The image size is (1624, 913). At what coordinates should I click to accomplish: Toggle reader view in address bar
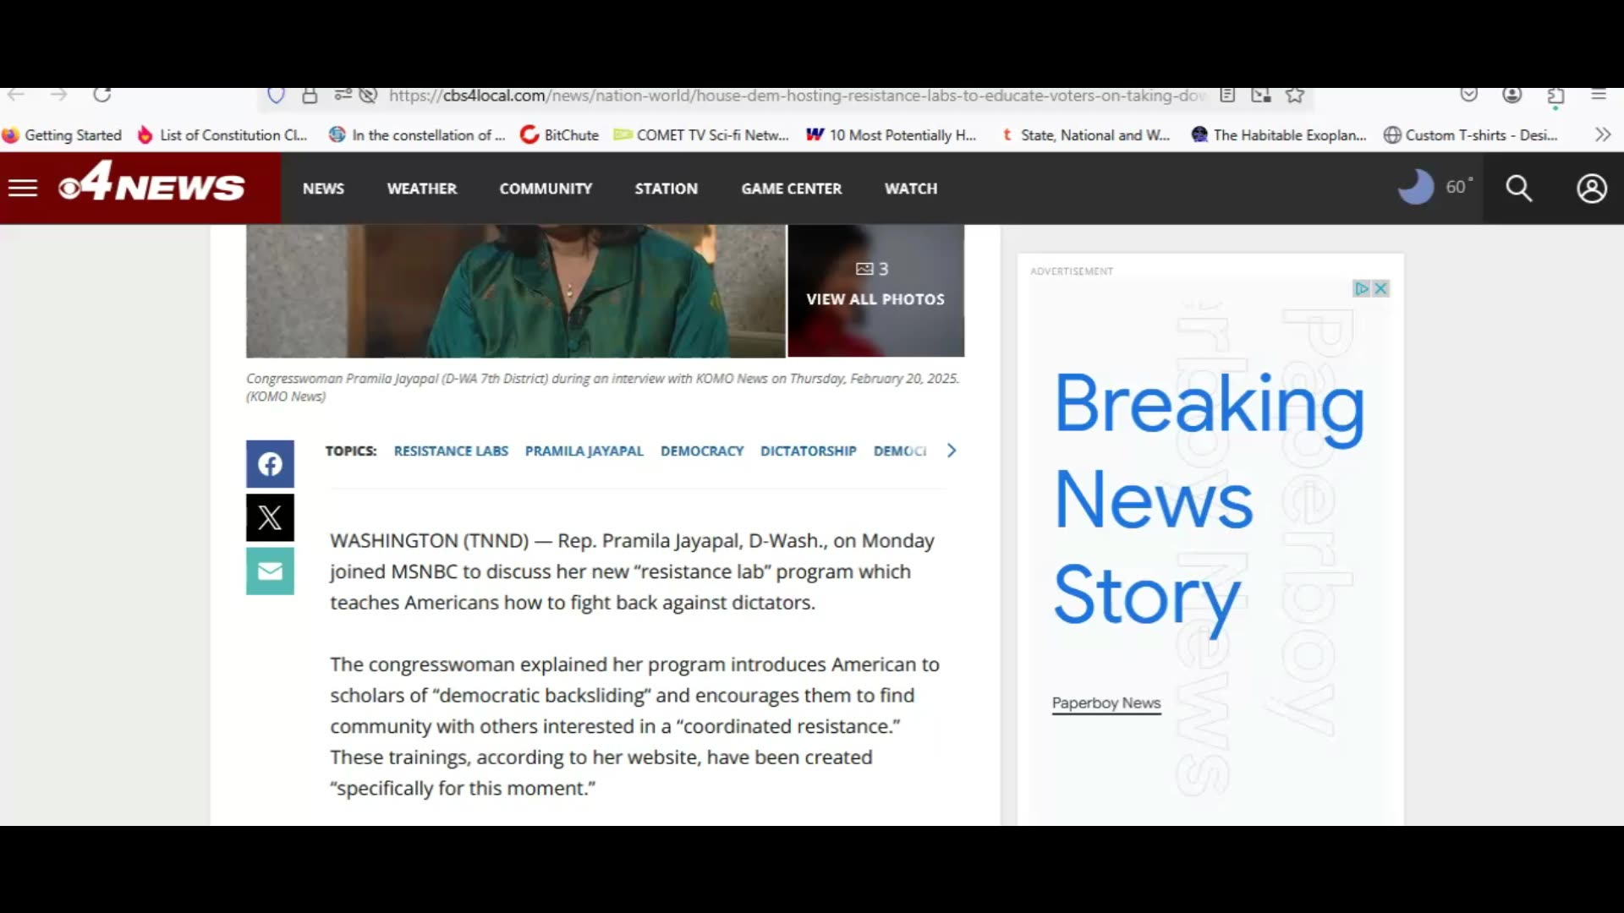pyautogui.click(x=1227, y=96)
